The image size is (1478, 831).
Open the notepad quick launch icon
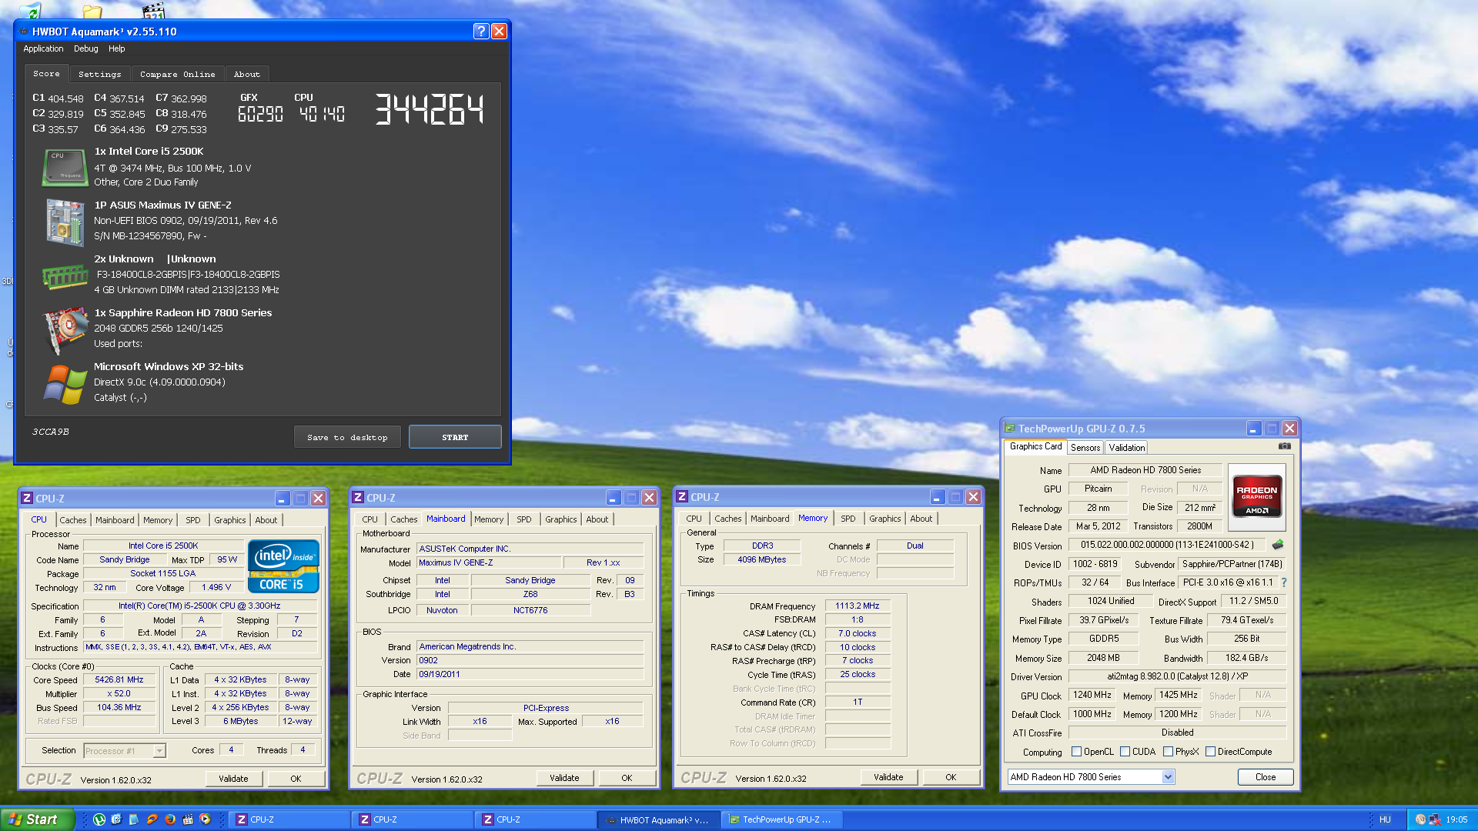point(134,819)
